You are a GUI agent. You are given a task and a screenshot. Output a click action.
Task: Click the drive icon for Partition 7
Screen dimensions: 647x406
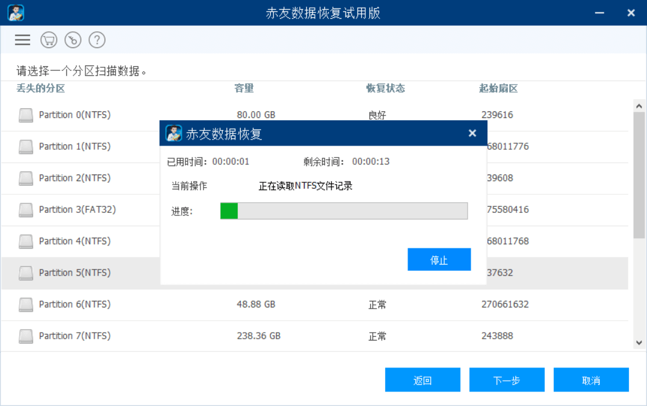click(x=26, y=336)
